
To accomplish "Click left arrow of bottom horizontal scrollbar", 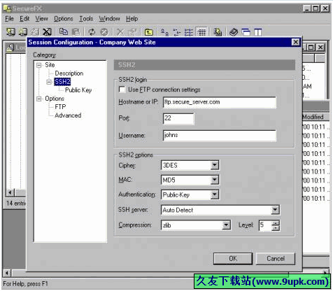I will click(x=7, y=273).
